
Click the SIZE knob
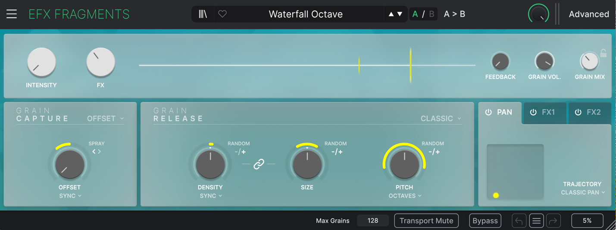[x=307, y=164]
